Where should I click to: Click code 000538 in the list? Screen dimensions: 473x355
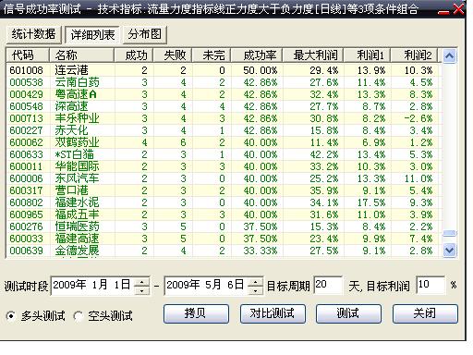pos(26,82)
